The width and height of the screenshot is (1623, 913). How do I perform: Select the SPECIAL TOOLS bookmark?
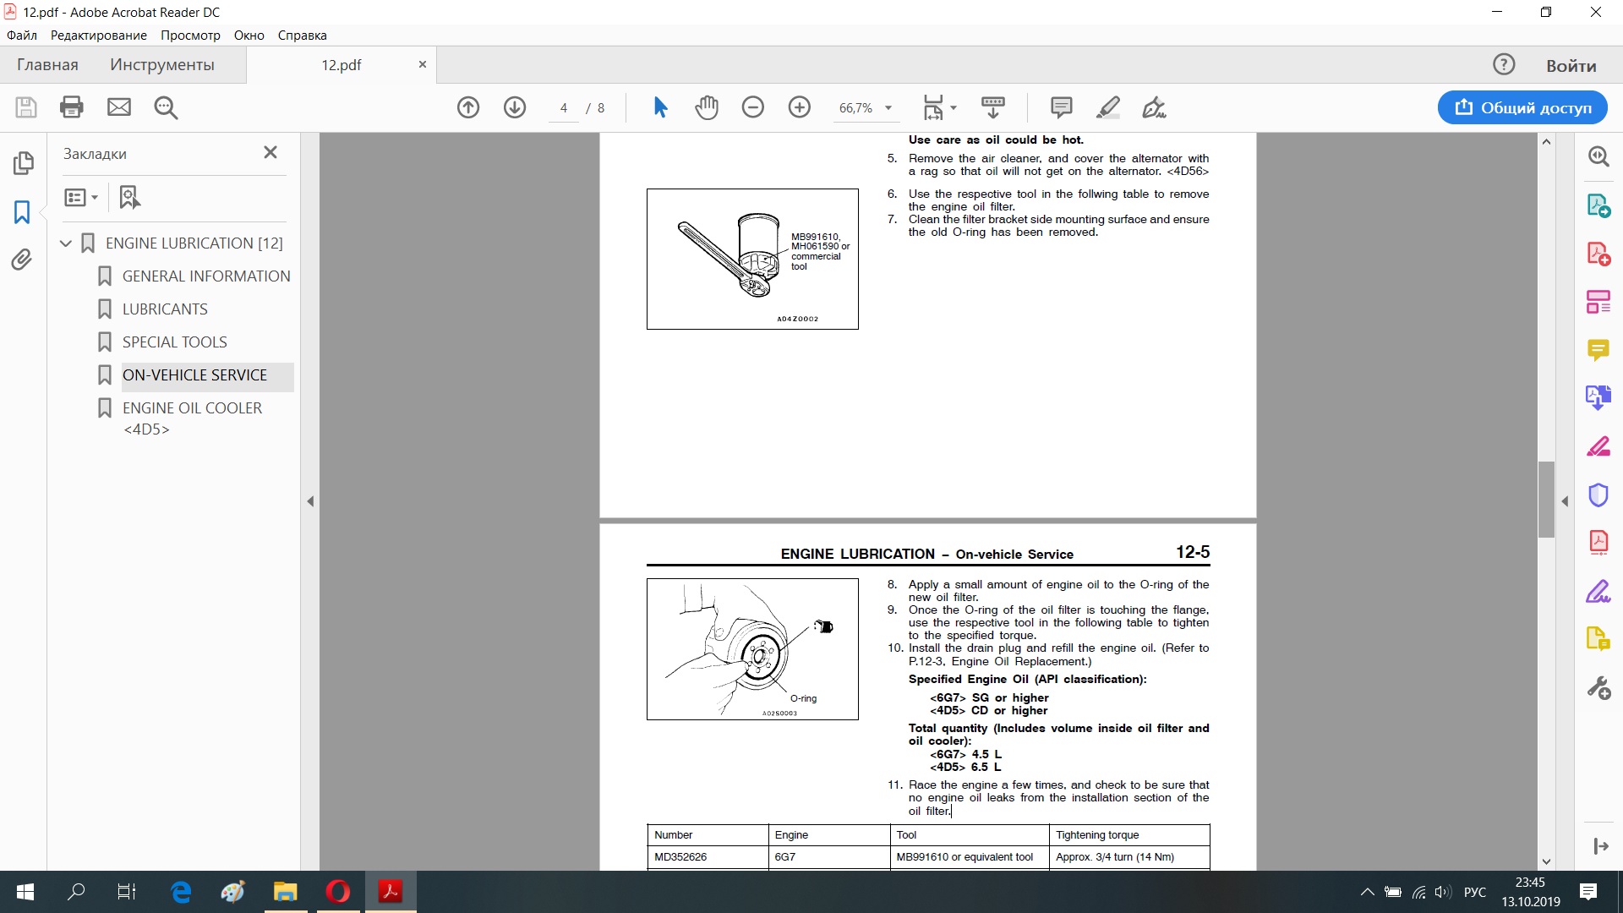[174, 342]
